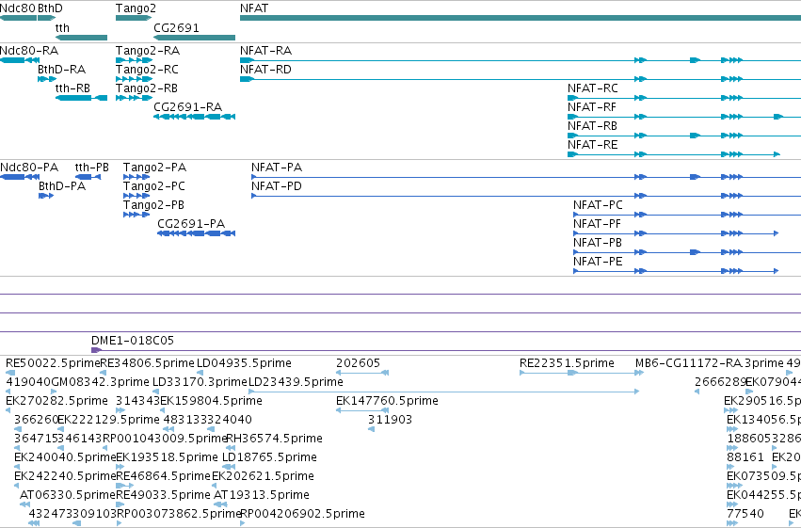801x528 pixels.
Task: Open the Tango2 gene label
Action: point(136,8)
